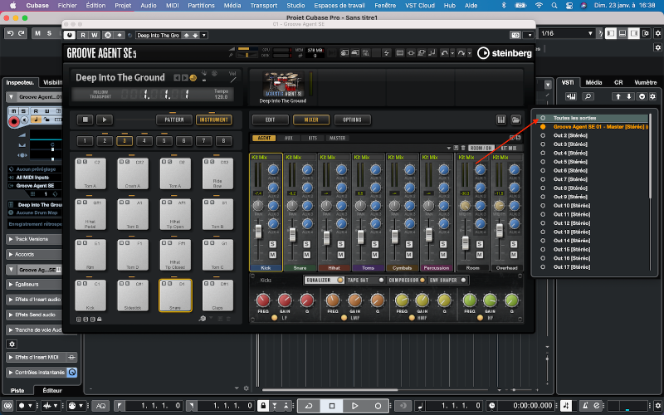Open the plugin preset dropdown arrow
The height and width of the screenshot is (415, 664).
tap(204, 35)
